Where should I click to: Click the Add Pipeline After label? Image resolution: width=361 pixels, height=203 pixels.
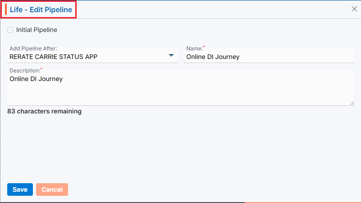(33, 48)
